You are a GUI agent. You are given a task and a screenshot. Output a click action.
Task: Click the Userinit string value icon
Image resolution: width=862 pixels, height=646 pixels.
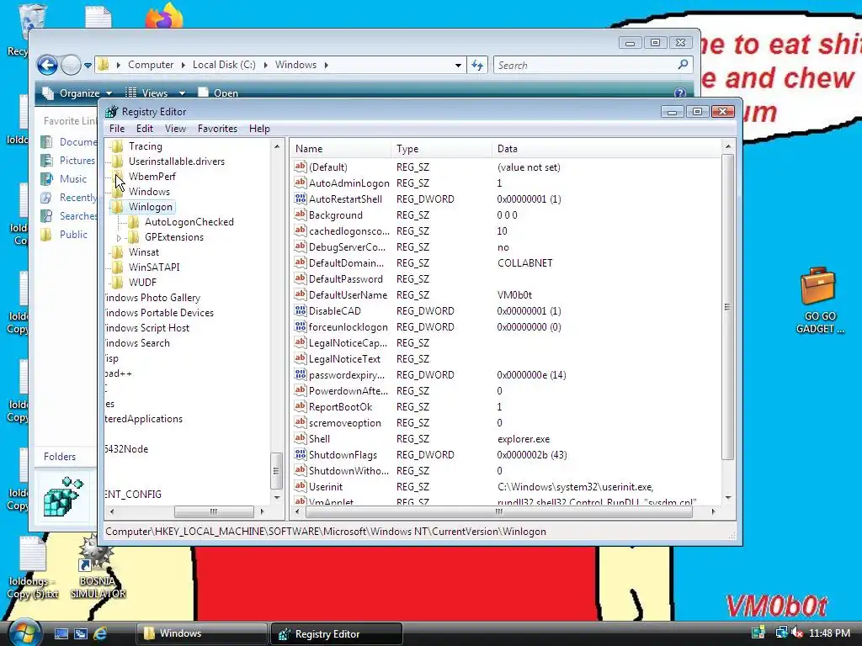(x=301, y=486)
